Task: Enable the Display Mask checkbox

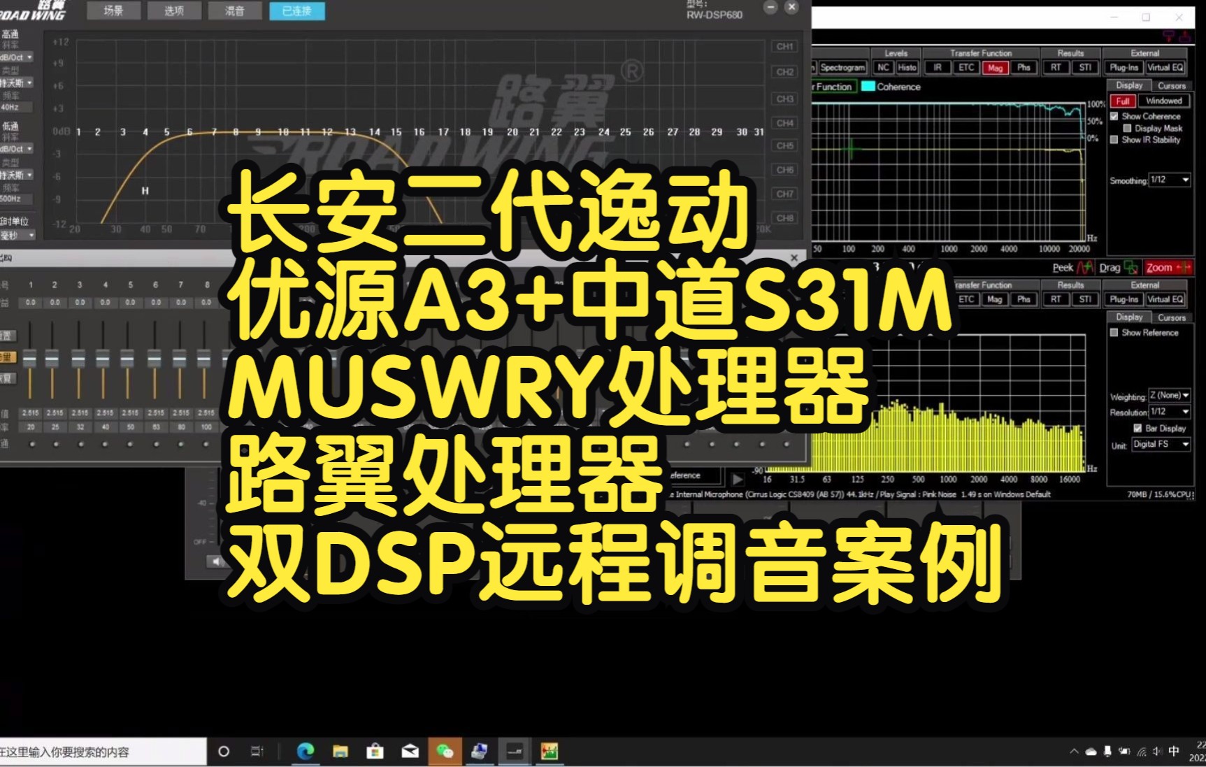Action: point(1127,129)
